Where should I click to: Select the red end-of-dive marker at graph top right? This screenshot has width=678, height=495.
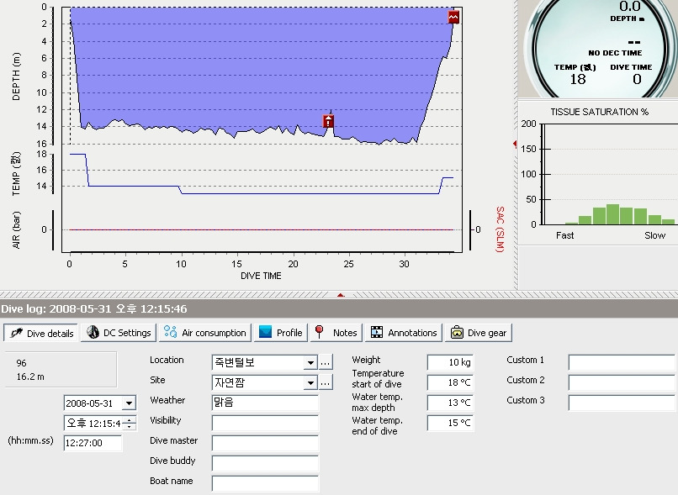pos(453,17)
